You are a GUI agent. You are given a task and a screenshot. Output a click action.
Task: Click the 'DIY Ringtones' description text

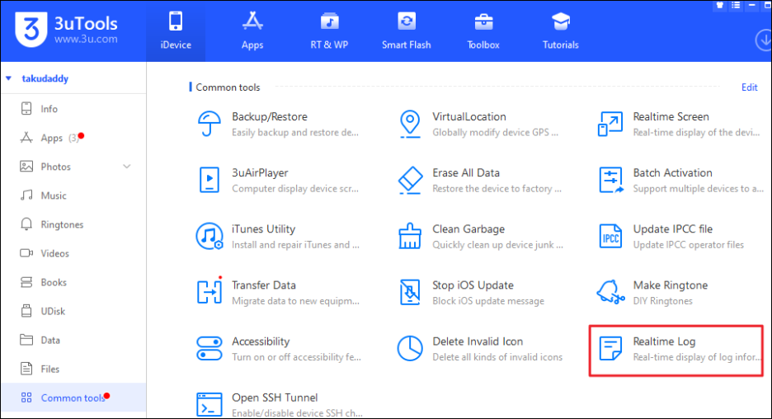[x=662, y=301]
